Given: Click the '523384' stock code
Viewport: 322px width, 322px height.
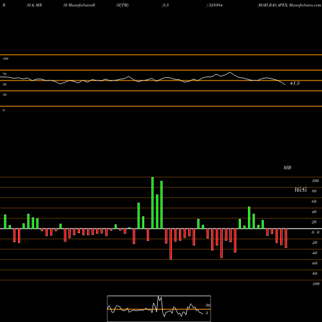Looking at the screenshot, I should (x=215, y=5).
